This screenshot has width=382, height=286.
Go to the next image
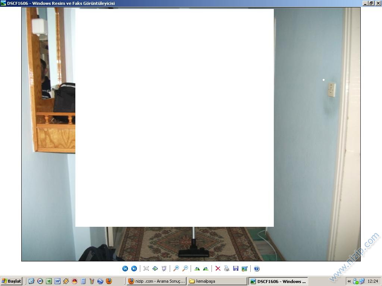click(134, 268)
